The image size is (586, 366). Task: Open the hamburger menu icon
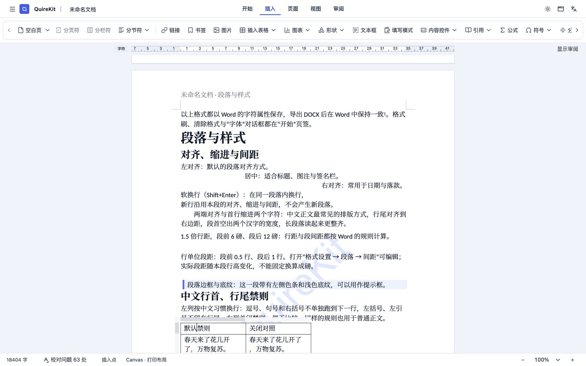click(x=12, y=9)
